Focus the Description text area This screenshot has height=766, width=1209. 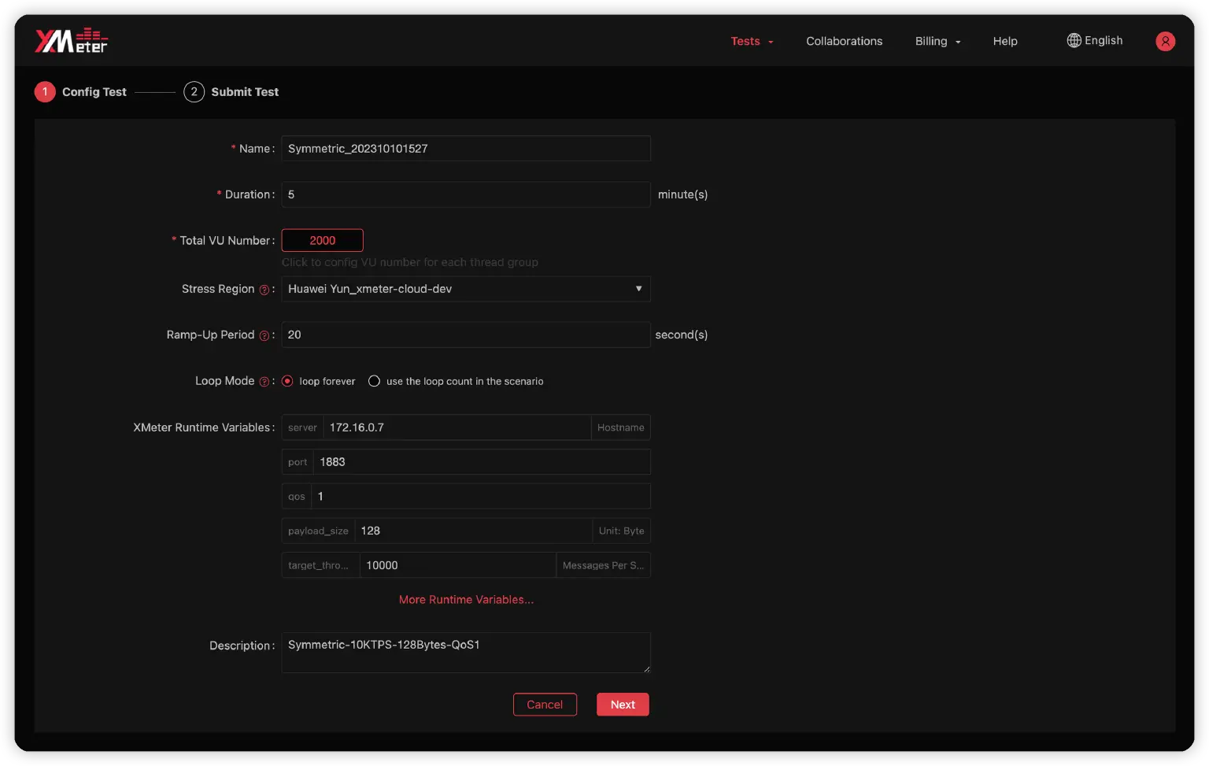click(465, 653)
